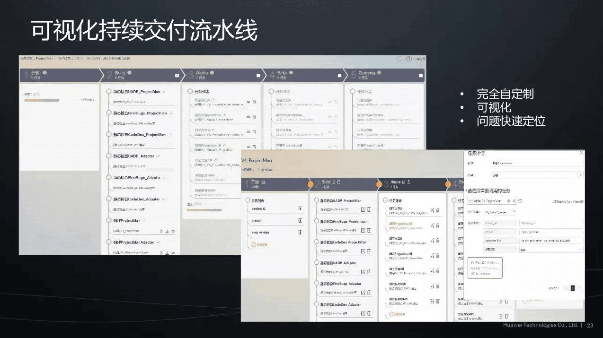The height and width of the screenshot is (338, 603).
Task: Delete the cmp version parameter row
Action: [x=300, y=232]
